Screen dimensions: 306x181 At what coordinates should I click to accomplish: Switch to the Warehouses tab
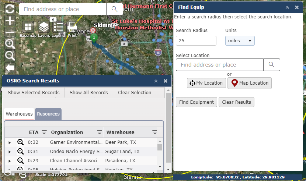19,114
